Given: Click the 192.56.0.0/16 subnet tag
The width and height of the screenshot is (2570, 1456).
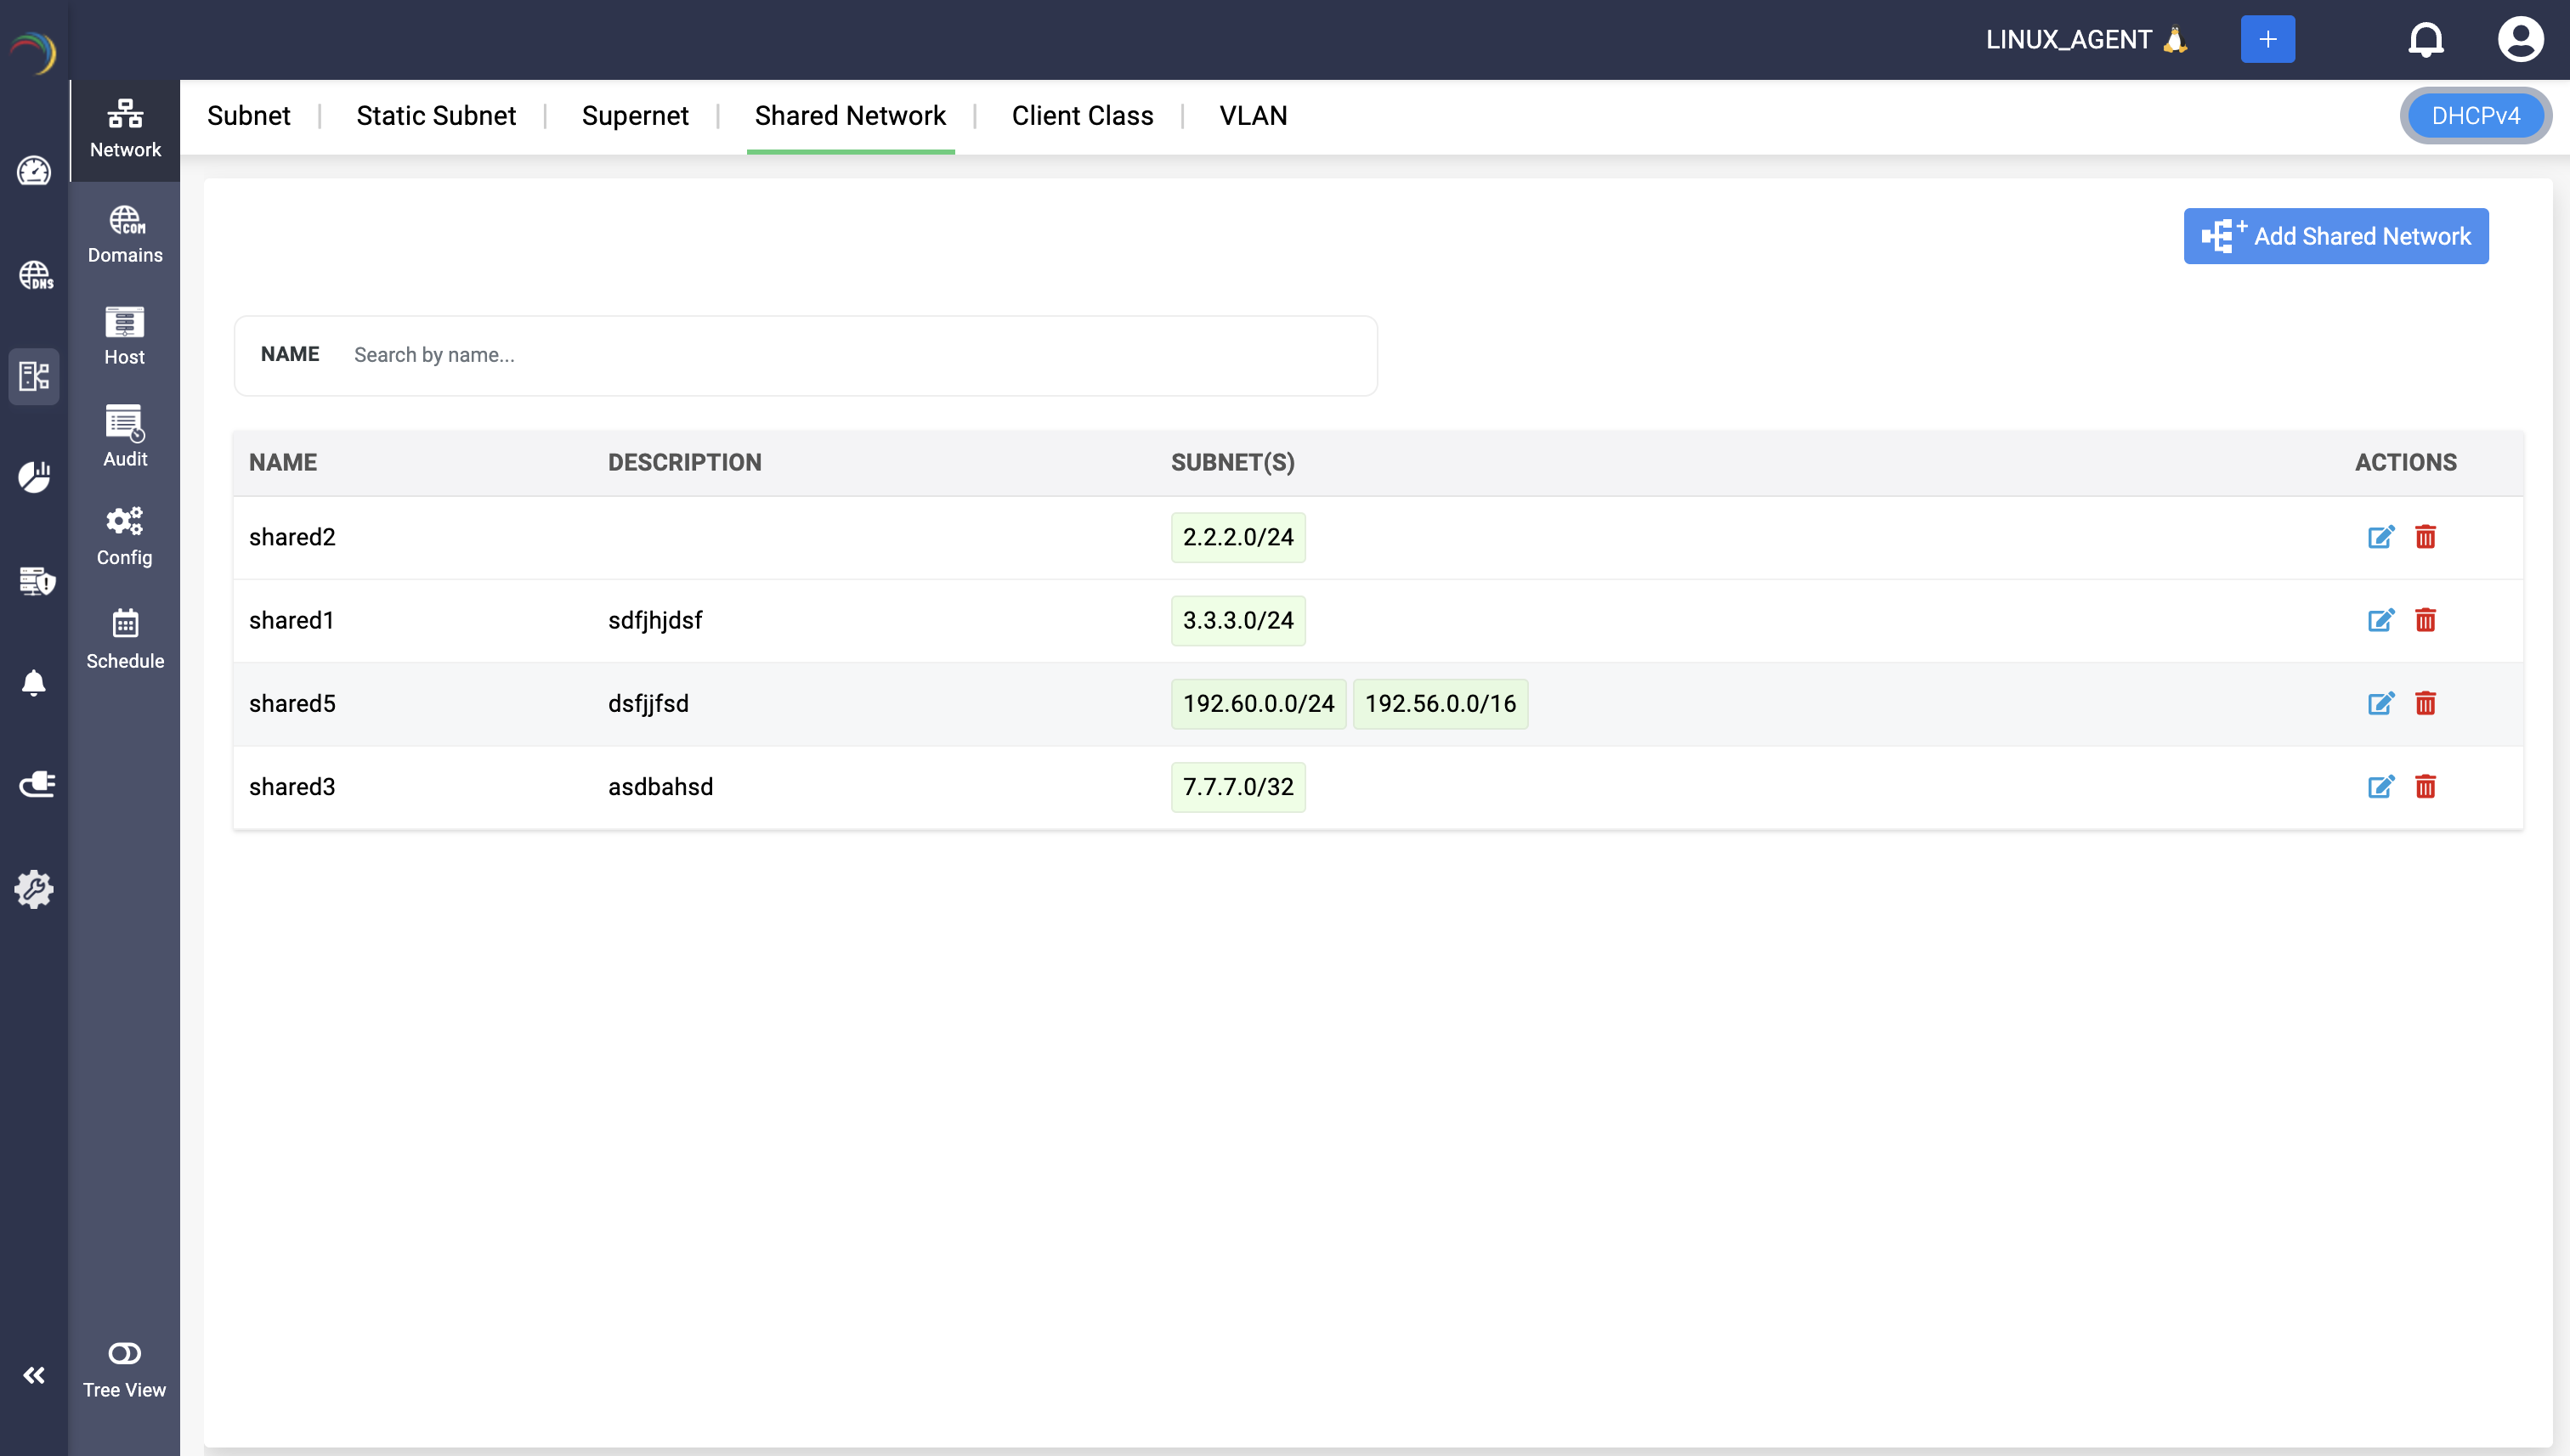Looking at the screenshot, I should click(x=1440, y=703).
